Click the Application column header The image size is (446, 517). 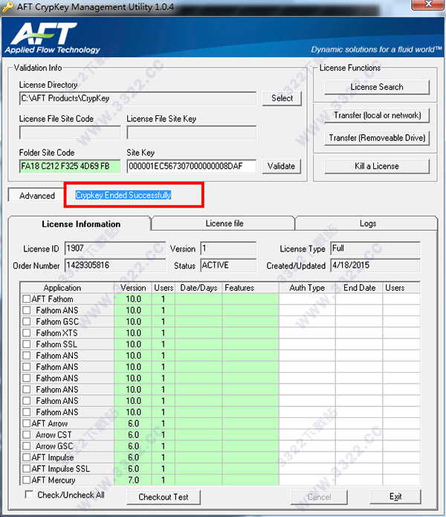tap(67, 288)
